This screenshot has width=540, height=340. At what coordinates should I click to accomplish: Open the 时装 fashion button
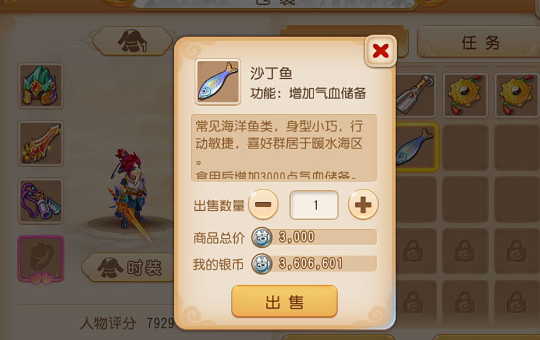point(130,268)
